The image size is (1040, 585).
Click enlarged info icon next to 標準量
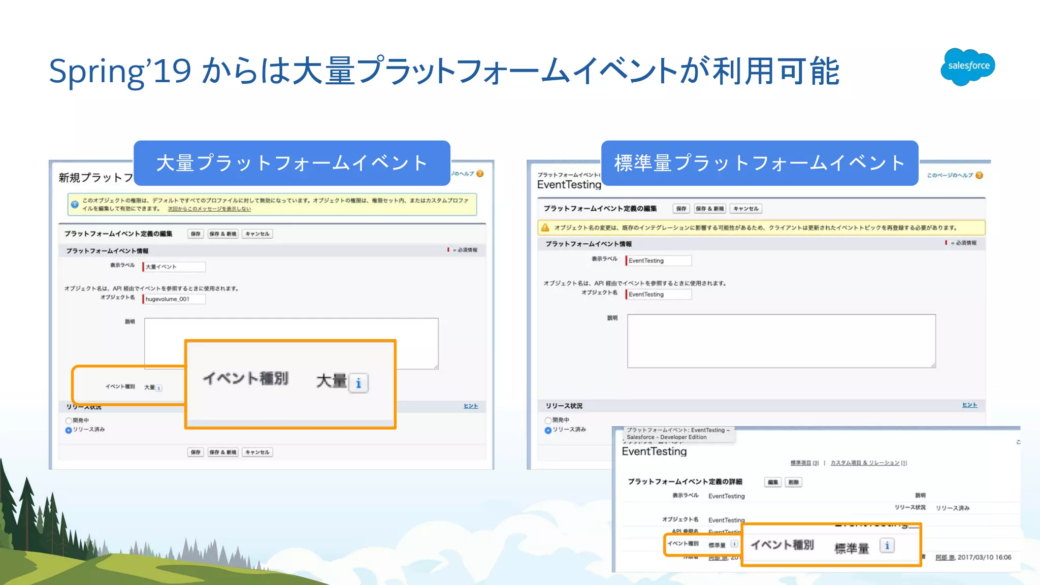[887, 545]
